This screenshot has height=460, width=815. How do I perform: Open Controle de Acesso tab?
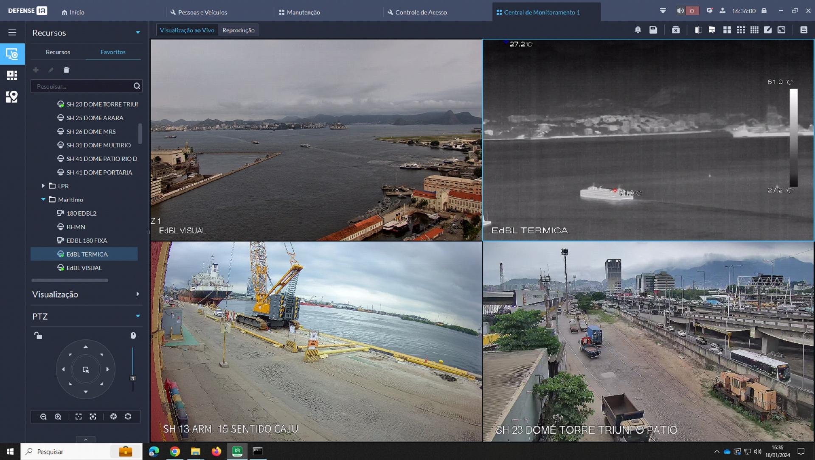[417, 12]
